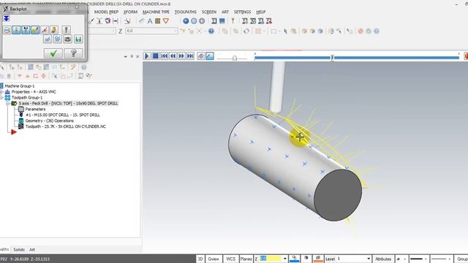
Task: Jump to next stop in backplot
Action: 190,56
